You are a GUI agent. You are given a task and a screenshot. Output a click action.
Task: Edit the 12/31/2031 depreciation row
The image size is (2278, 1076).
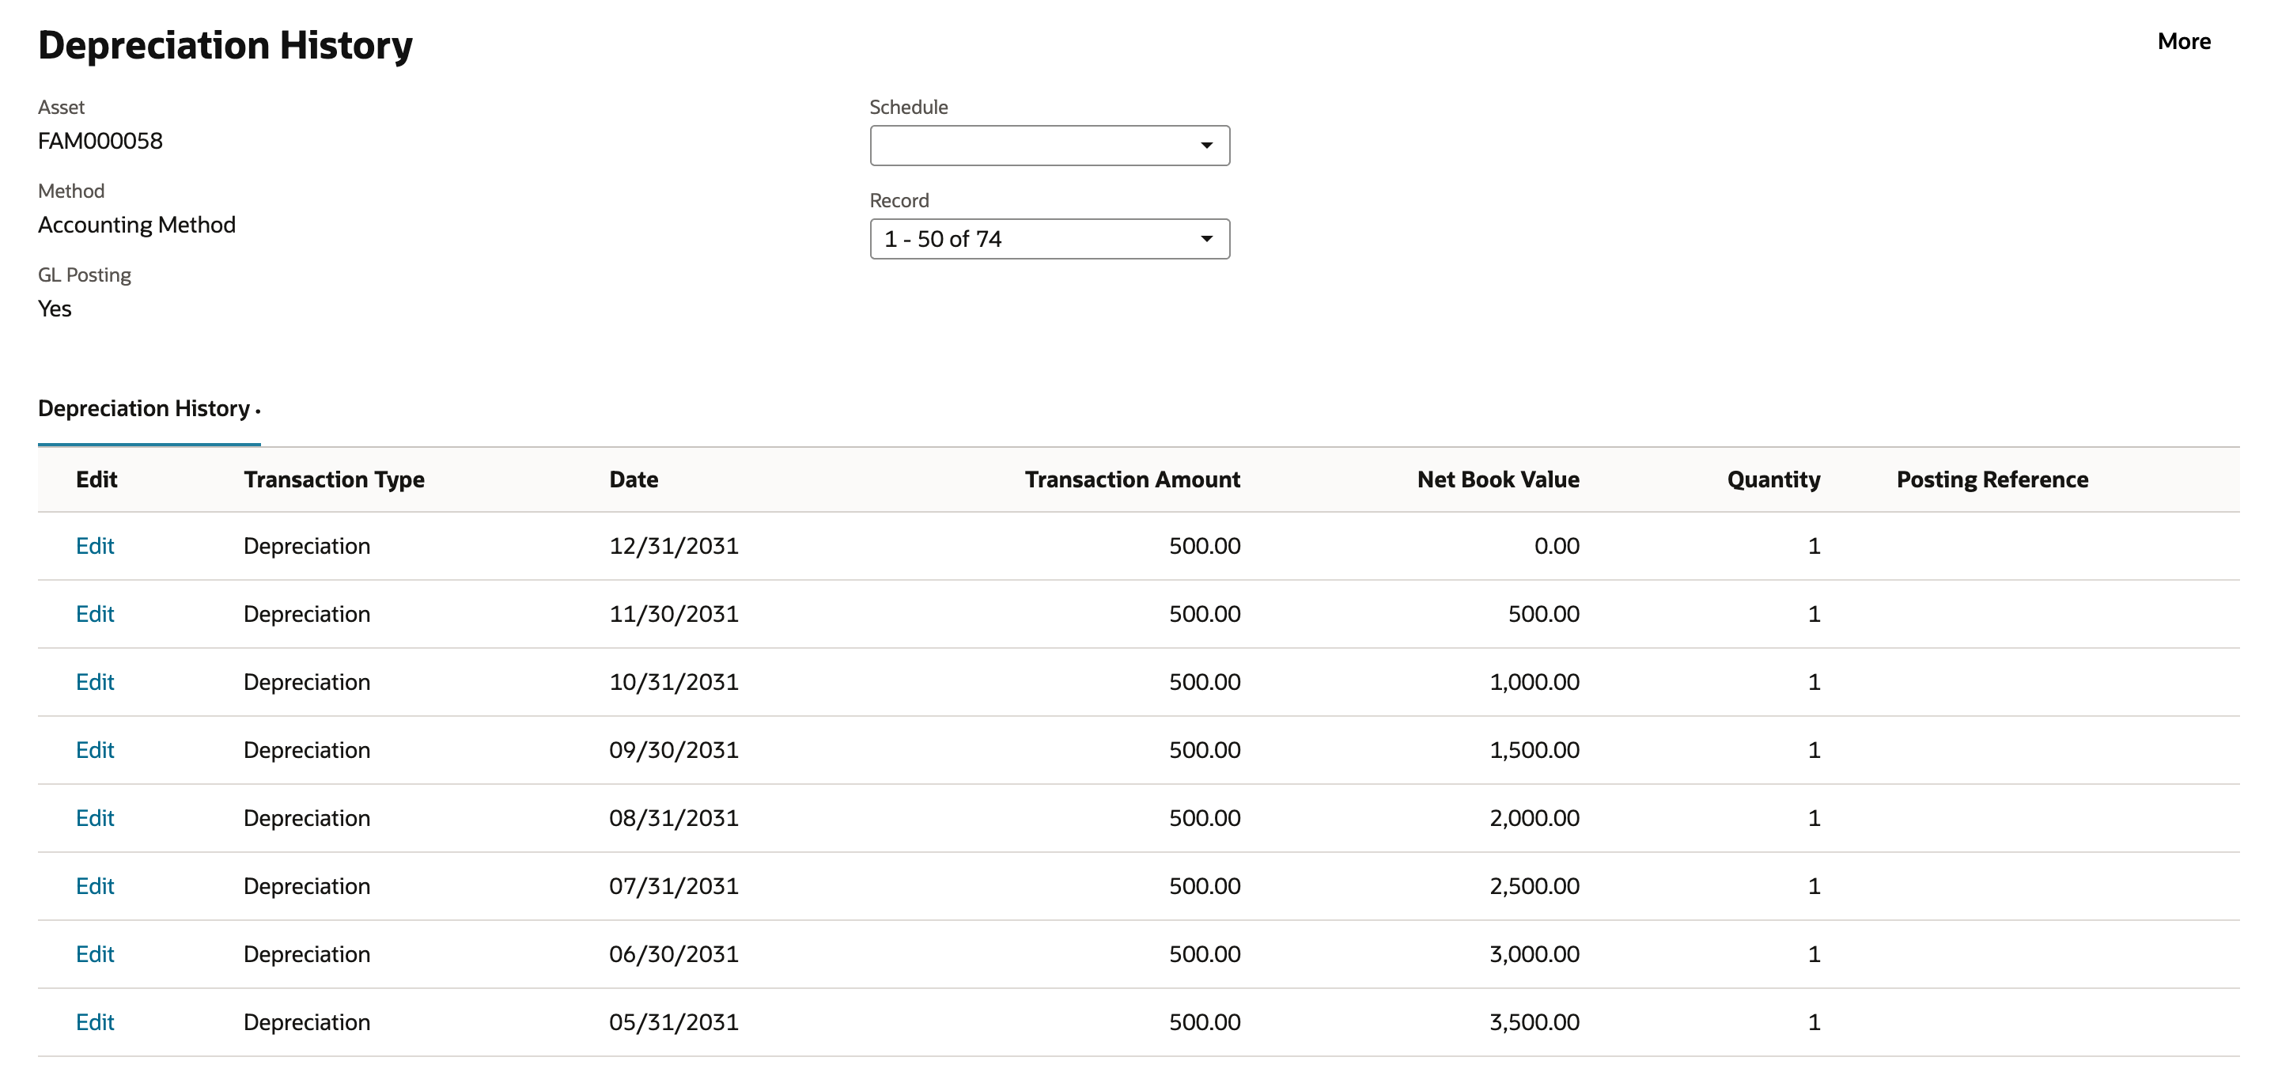click(95, 546)
